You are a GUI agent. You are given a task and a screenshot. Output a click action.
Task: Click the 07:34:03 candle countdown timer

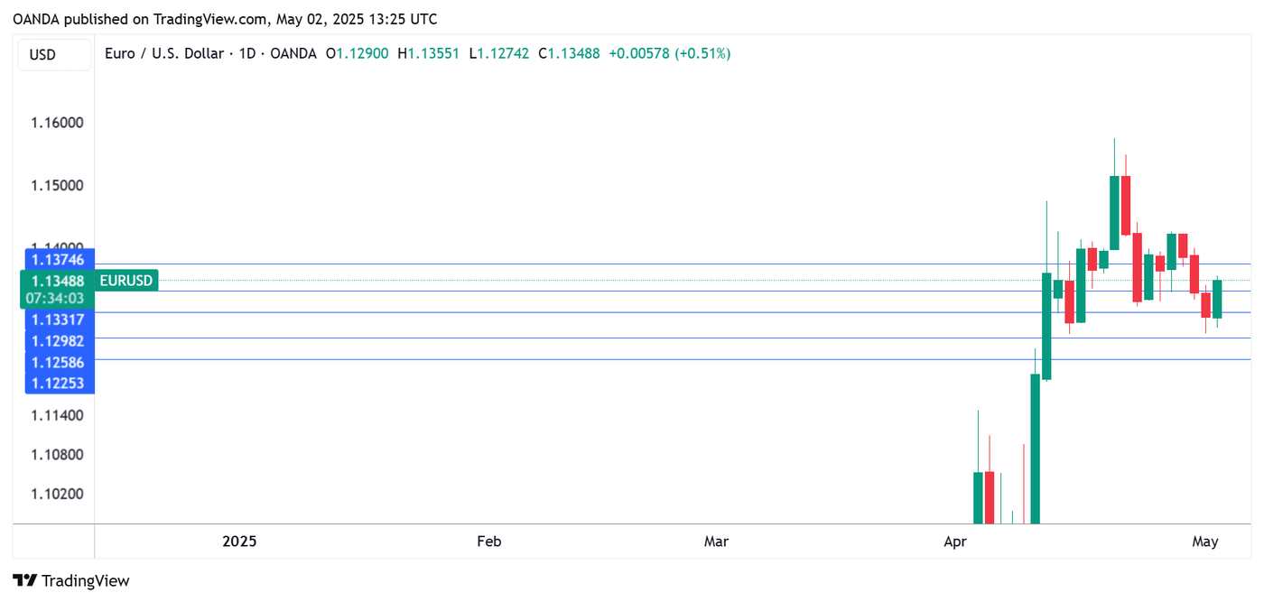click(x=54, y=299)
